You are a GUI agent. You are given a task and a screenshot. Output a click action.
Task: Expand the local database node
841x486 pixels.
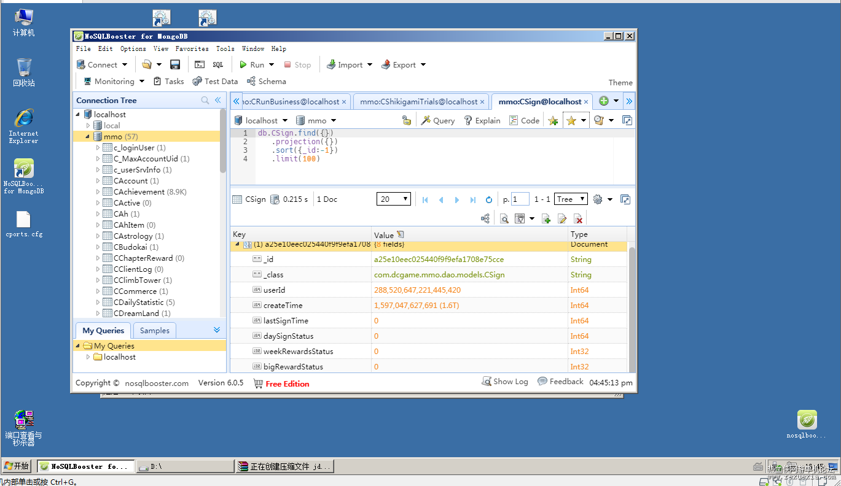point(88,126)
